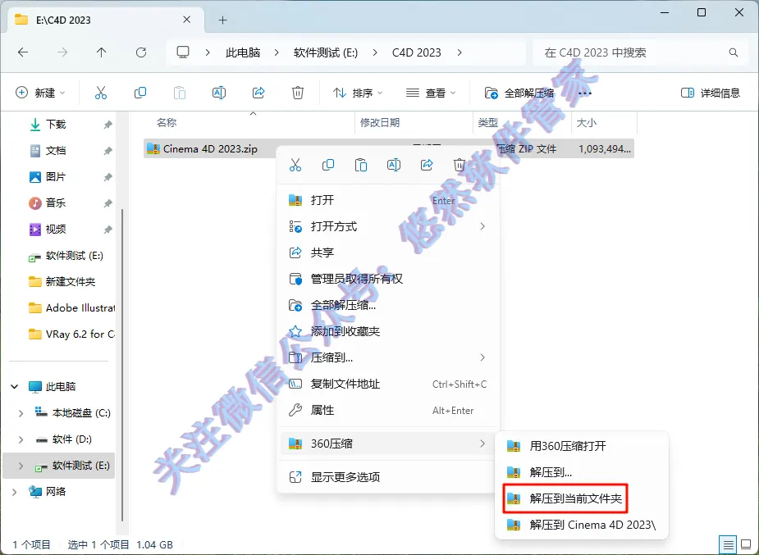Open the 查看 dropdown

(431, 93)
